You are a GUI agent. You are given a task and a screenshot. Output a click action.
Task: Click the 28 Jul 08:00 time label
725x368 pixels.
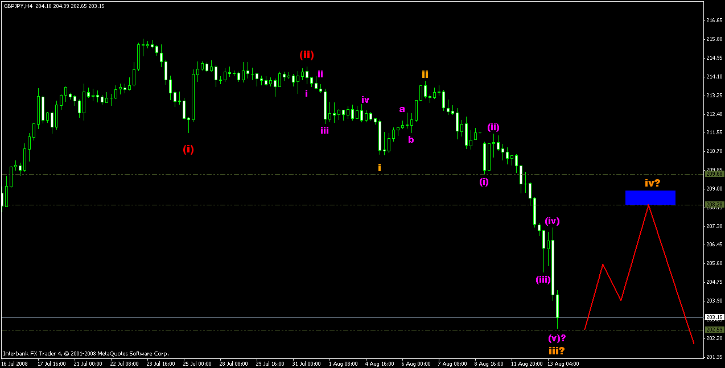click(x=233, y=363)
